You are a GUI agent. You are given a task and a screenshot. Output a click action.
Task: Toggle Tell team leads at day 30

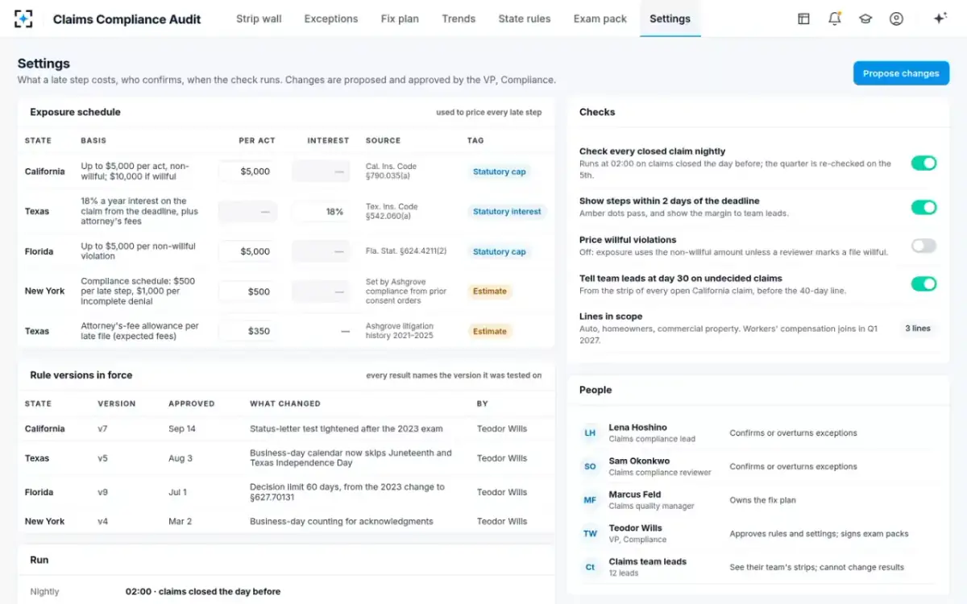point(923,283)
